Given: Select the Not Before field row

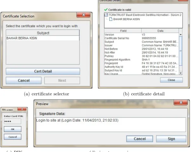Looking at the screenshot, I should [x=142, y=49].
